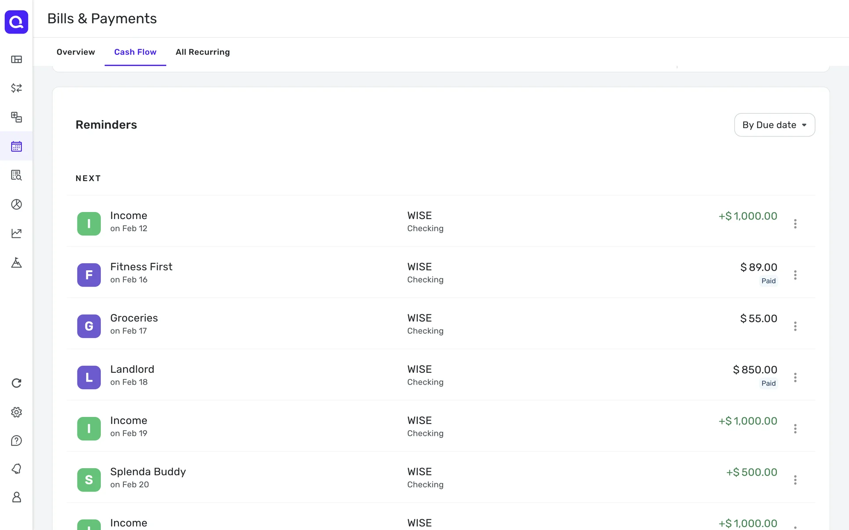This screenshot has width=849, height=530.
Task: Switch to the Overview tab
Action: pos(76,52)
